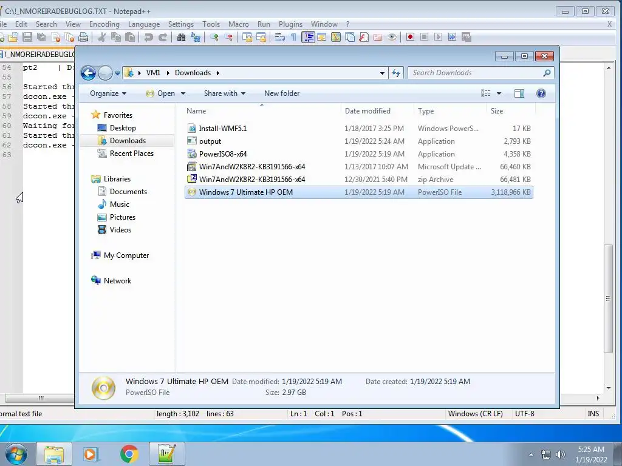Toggle the preview pane button

click(x=519, y=93)
